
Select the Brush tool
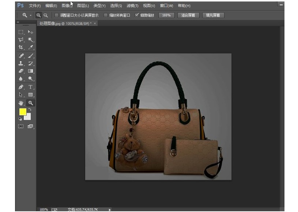click(x=31, y=56)
